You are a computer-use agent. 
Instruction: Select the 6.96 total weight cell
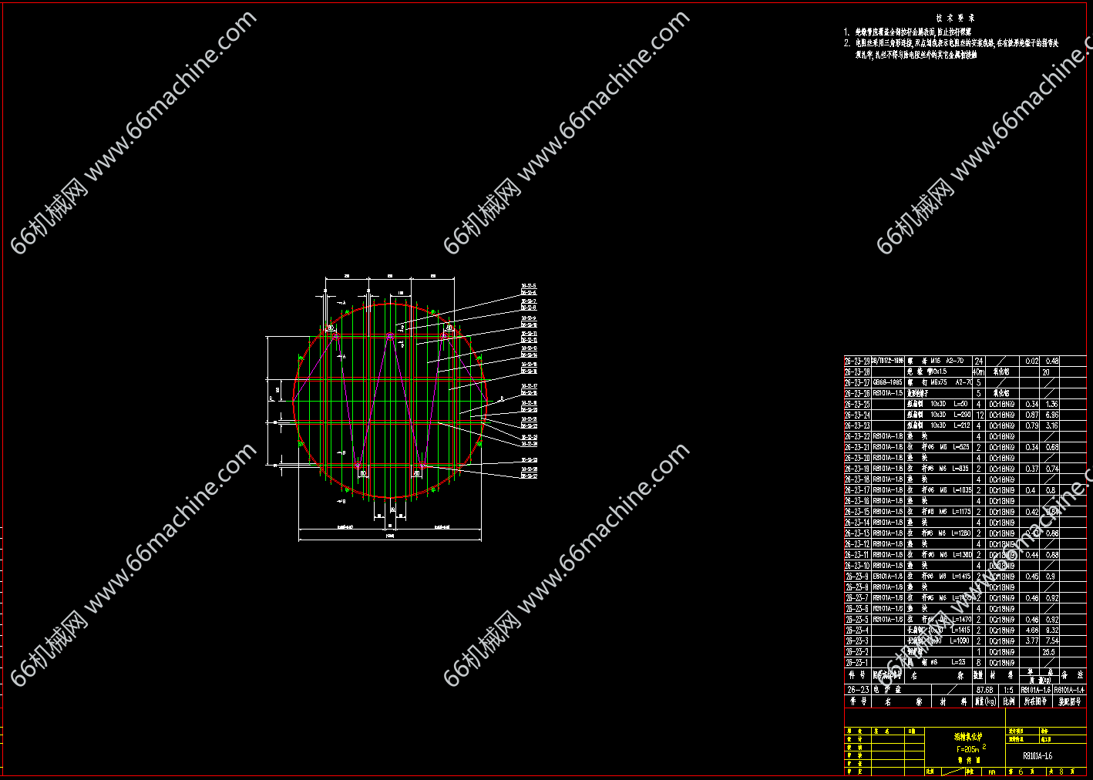pos(1051,415)
